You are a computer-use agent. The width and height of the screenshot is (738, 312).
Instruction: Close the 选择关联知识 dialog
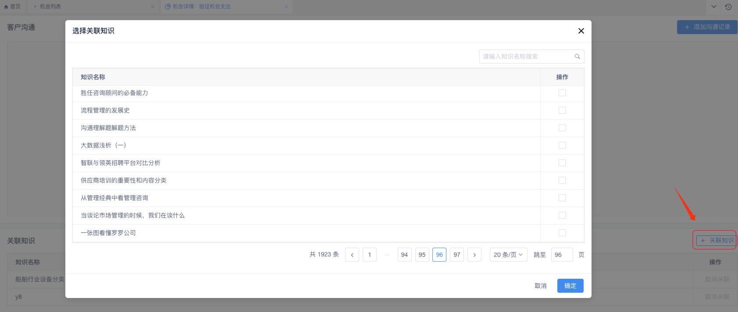[x=581, y=31]
